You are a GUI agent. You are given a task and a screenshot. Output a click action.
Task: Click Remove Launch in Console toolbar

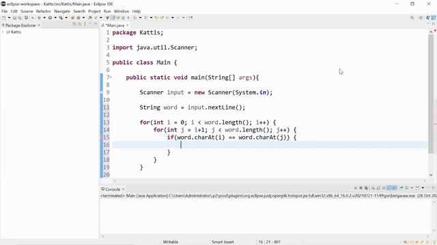click(x=361, y=188)
